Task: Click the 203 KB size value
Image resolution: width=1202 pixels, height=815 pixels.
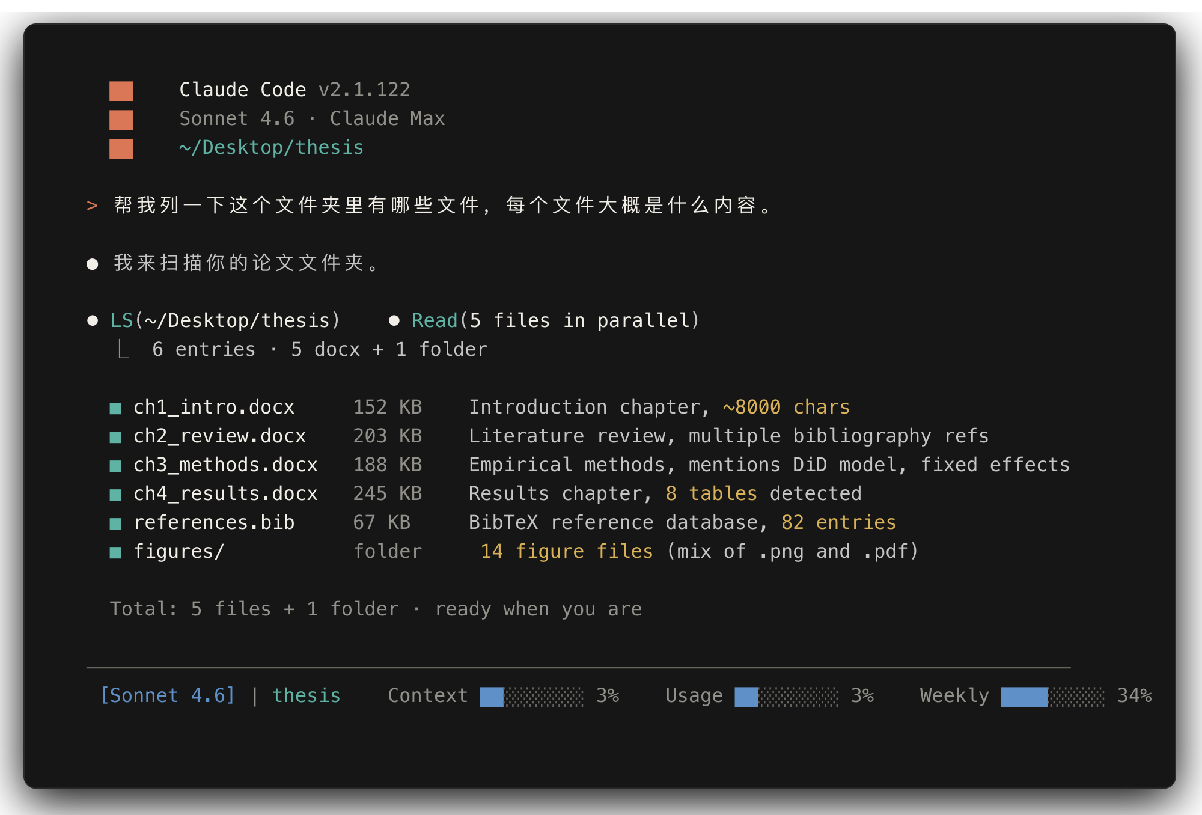Action: 388,436
